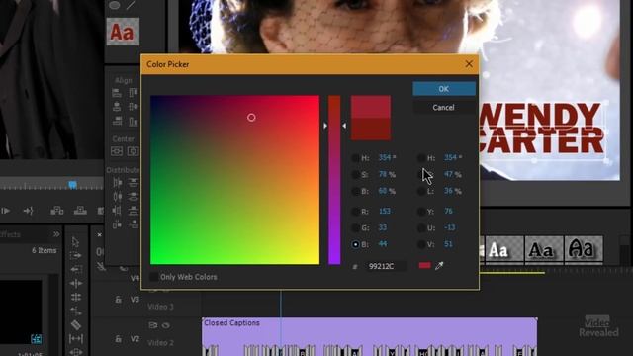Select the V channel radio button
The width and height of the screenshot is (633, 356).
click(420, 244)
